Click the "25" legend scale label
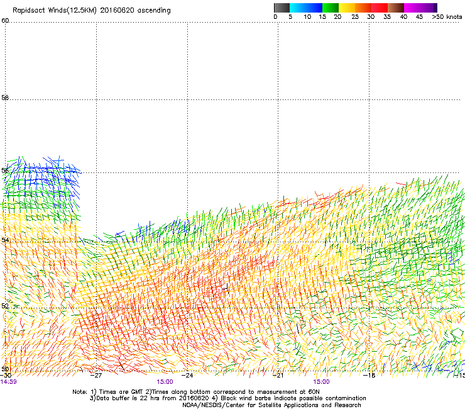The height and width of the screenshot is (409, 465). tap(355, 17)
